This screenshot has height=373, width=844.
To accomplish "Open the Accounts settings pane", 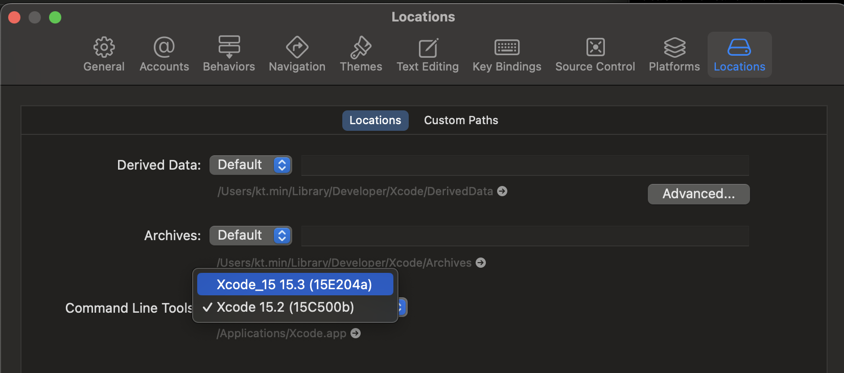I will tap(164, 55).
